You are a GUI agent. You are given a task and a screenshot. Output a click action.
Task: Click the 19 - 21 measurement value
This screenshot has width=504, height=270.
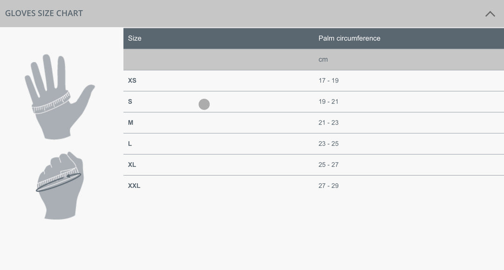(x=329, y=102)
